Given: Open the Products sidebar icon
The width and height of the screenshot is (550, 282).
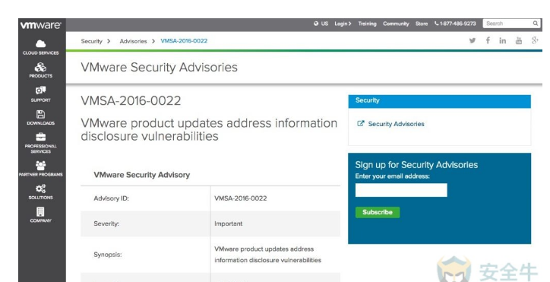Looking at the screenshot, I should pos(41,67).
